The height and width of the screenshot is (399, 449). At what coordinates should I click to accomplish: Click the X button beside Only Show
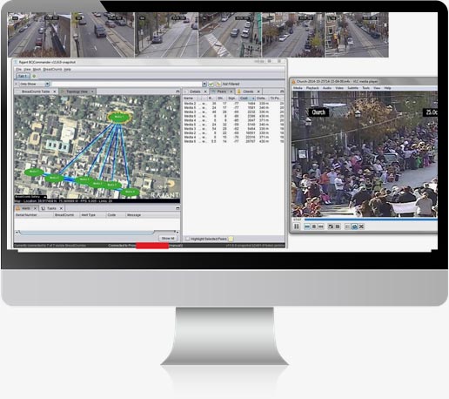click(17, 84)
